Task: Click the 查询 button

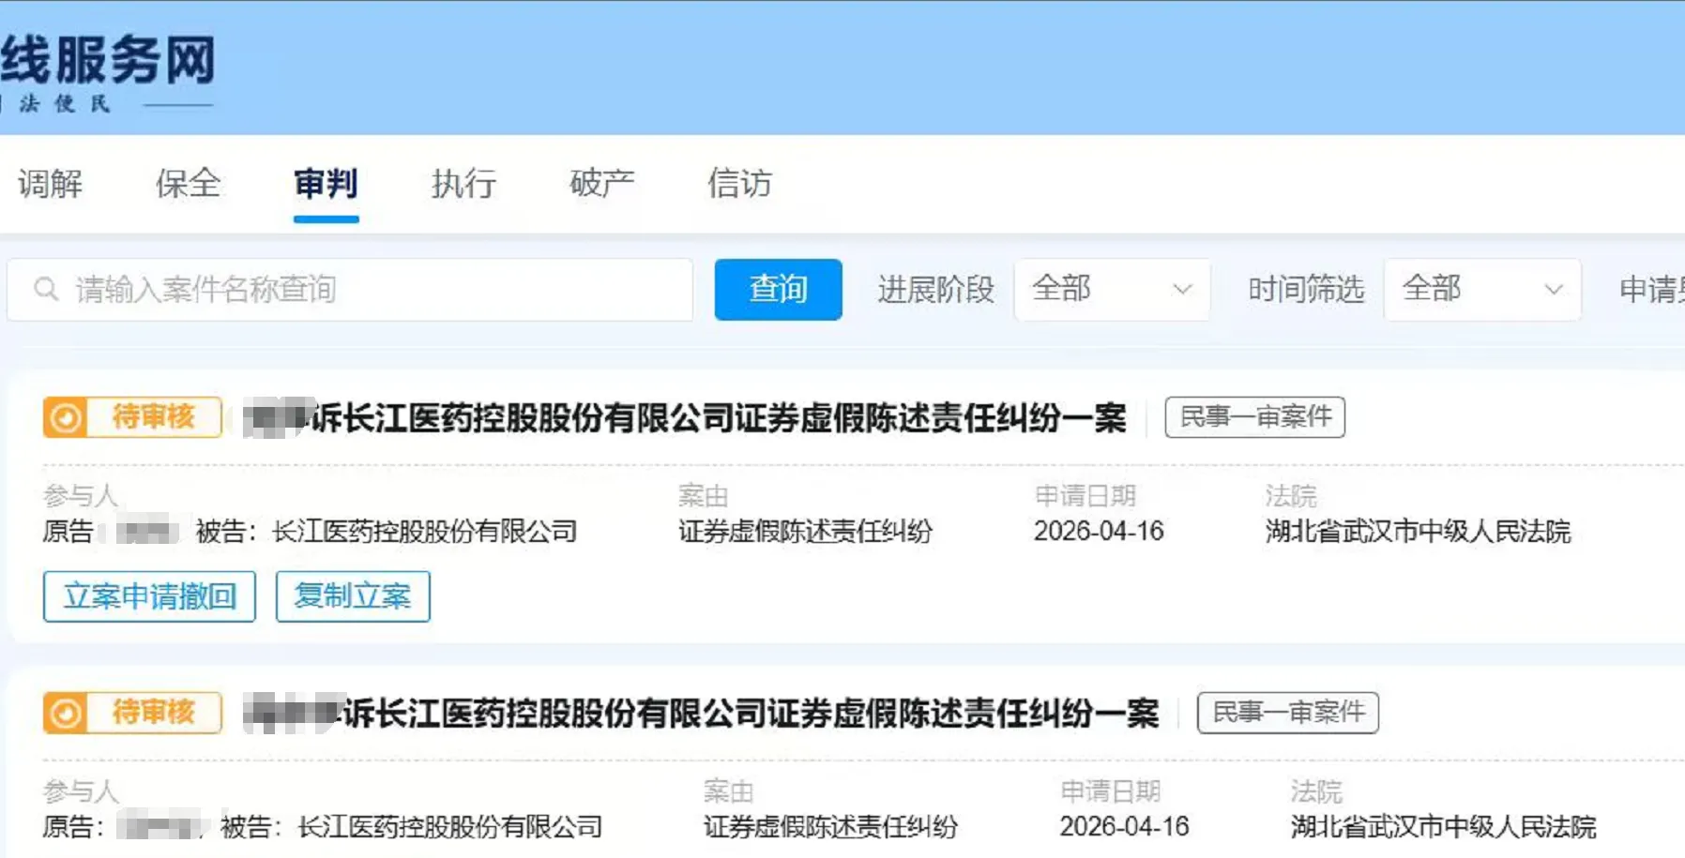Action: (x=778, y=290)
